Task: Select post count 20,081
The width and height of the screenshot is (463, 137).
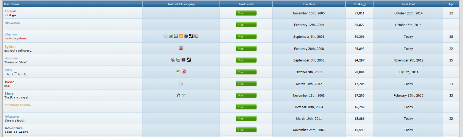Action: (x=359, y=72)
